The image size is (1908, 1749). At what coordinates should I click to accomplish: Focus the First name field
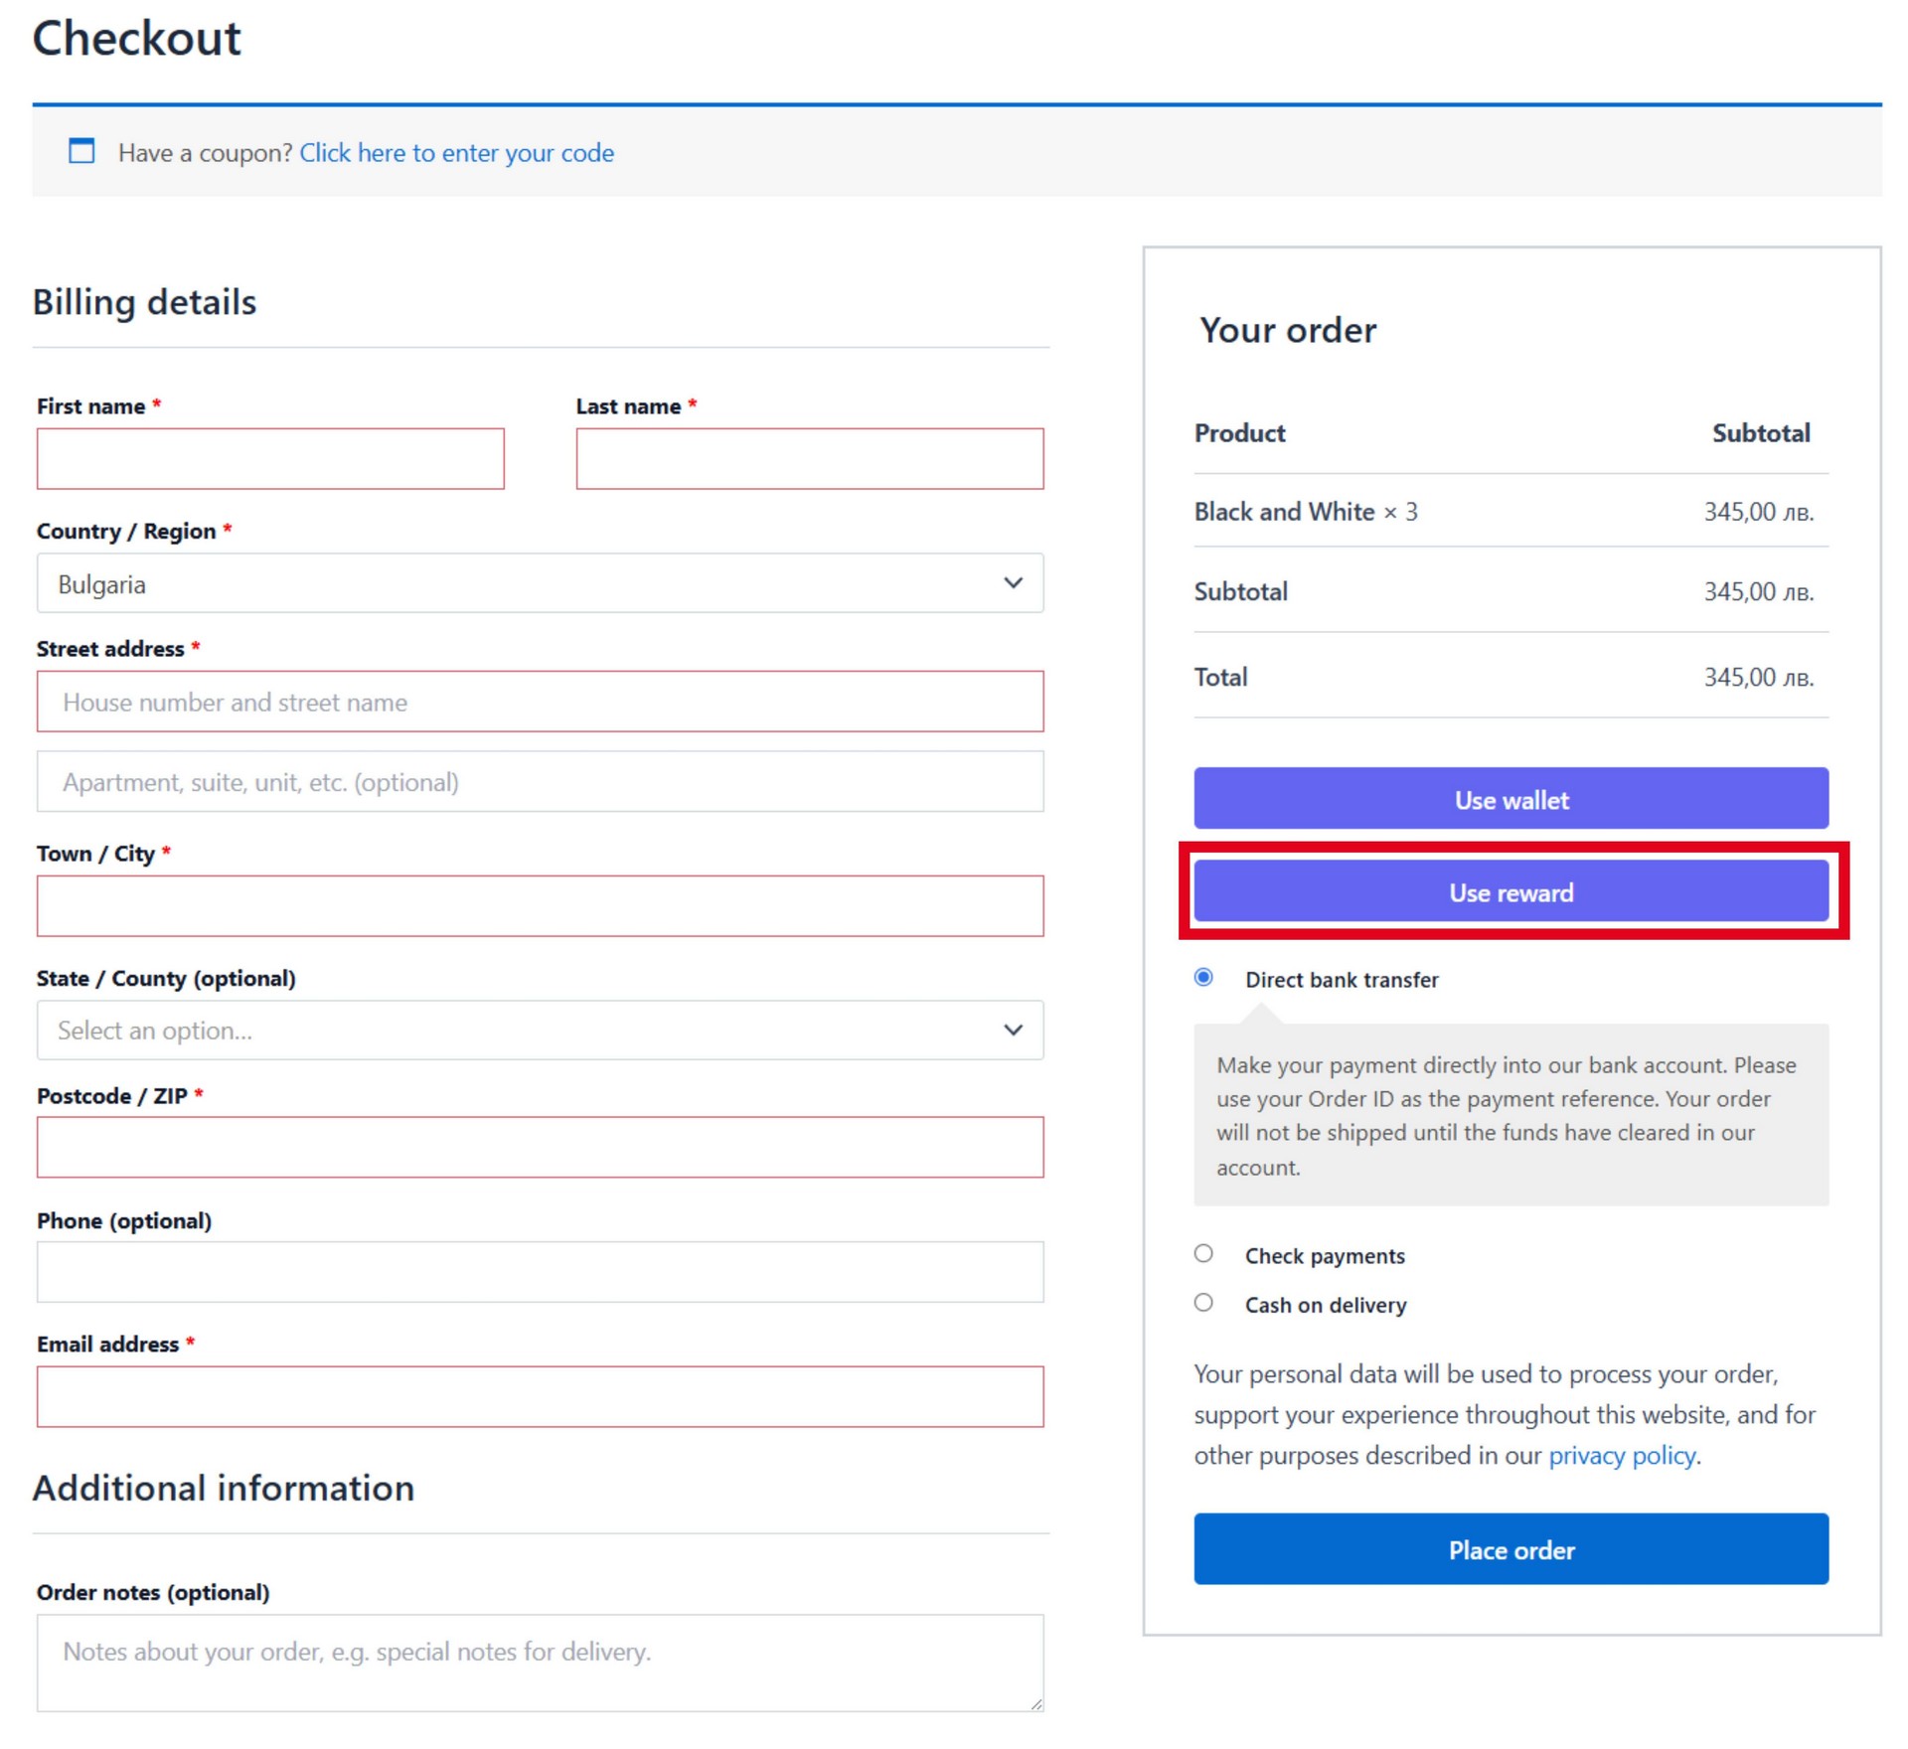270,459
